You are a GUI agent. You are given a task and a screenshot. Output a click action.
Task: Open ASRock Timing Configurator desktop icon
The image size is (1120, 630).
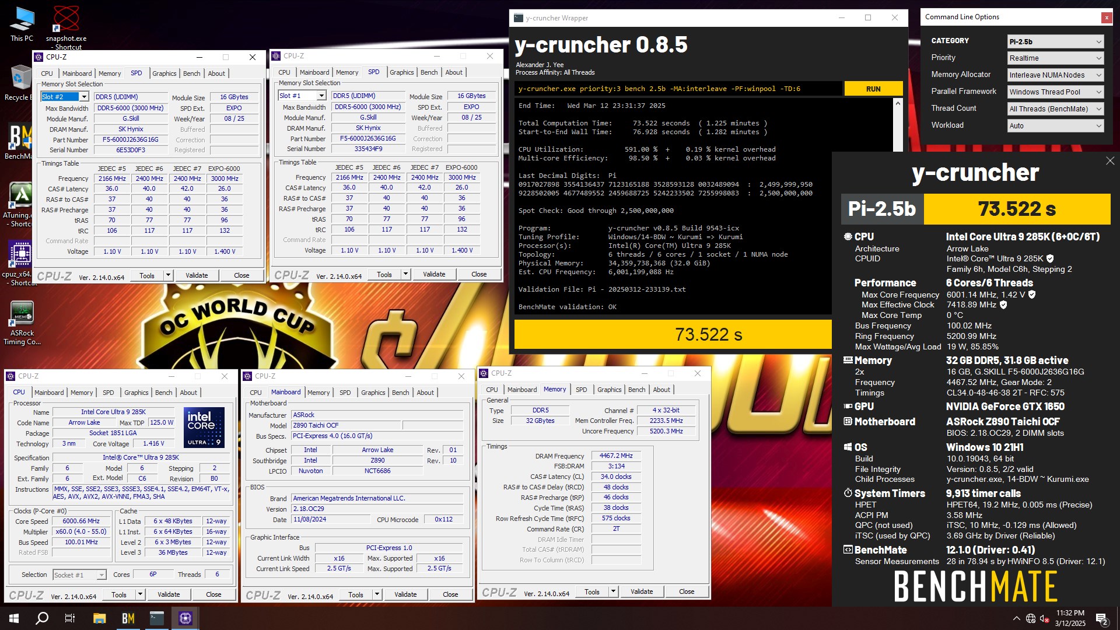[22, 323]
